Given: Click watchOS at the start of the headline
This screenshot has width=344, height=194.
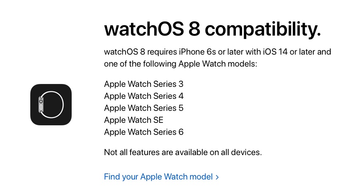Looking at the screenshot, I should coord(144,29).
